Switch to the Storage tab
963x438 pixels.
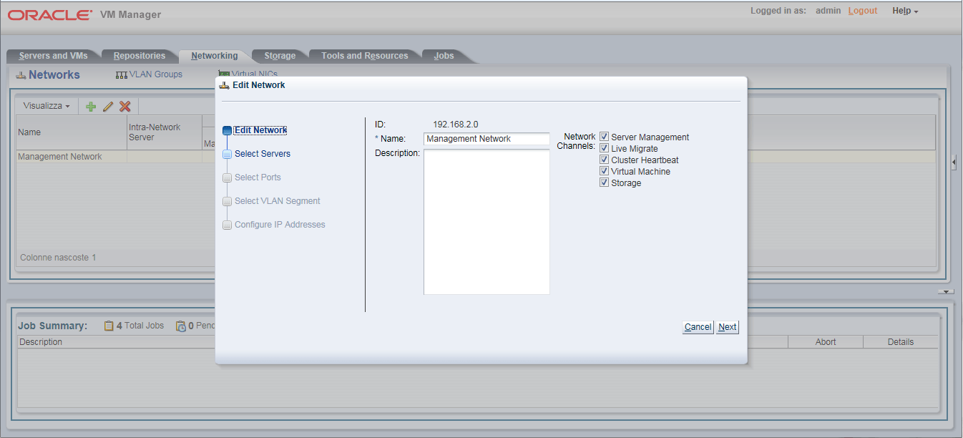click(x=280, y=56)
